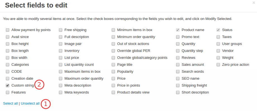
Task: Enable the Zero price action checkbox
Action: (218, 65)
